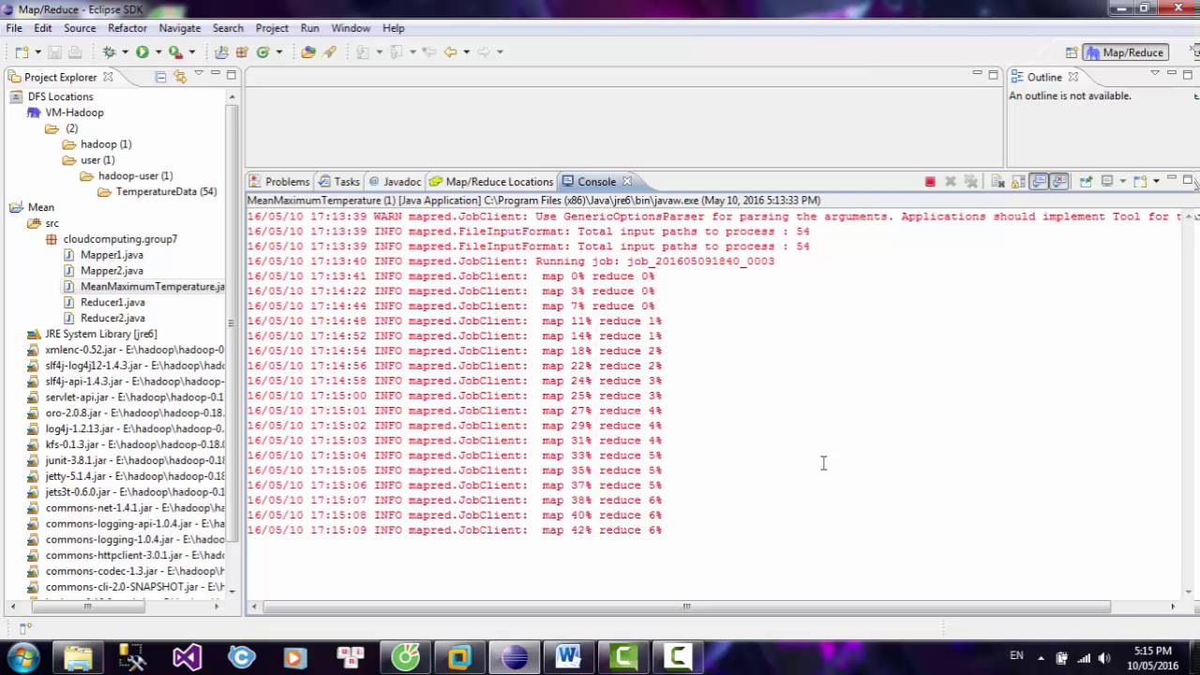Click the New wizard toolbar icon

pyautogui.click(x=22, y=52)
